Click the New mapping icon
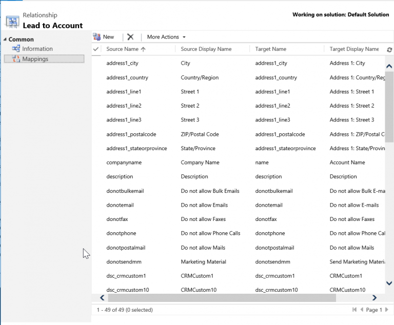This screenshot has width=394, height=325. 97,37
